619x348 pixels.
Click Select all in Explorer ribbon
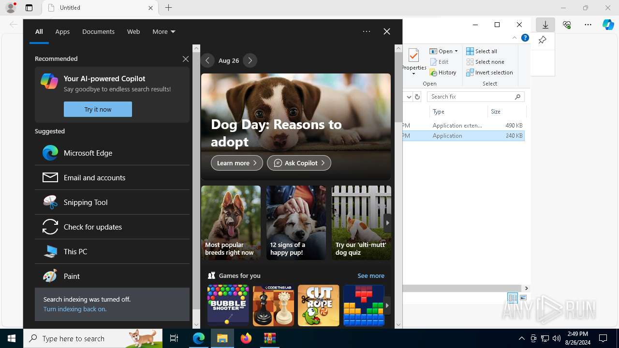coord(482,51)
